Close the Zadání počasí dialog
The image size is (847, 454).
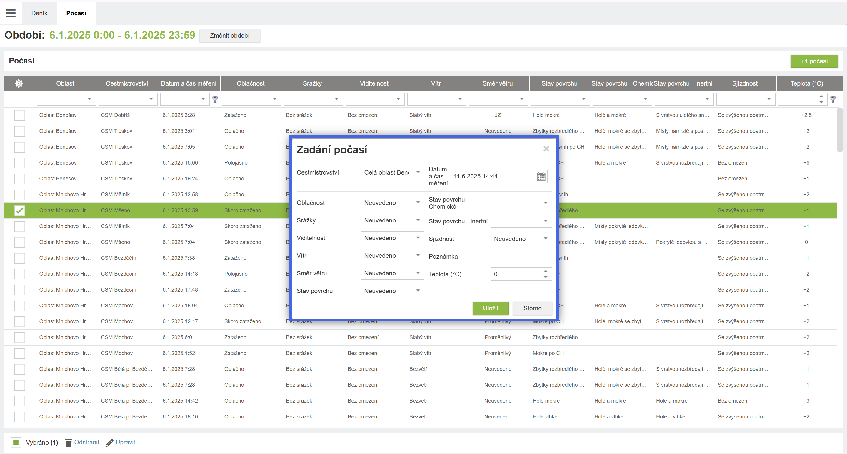click(546, 149)
